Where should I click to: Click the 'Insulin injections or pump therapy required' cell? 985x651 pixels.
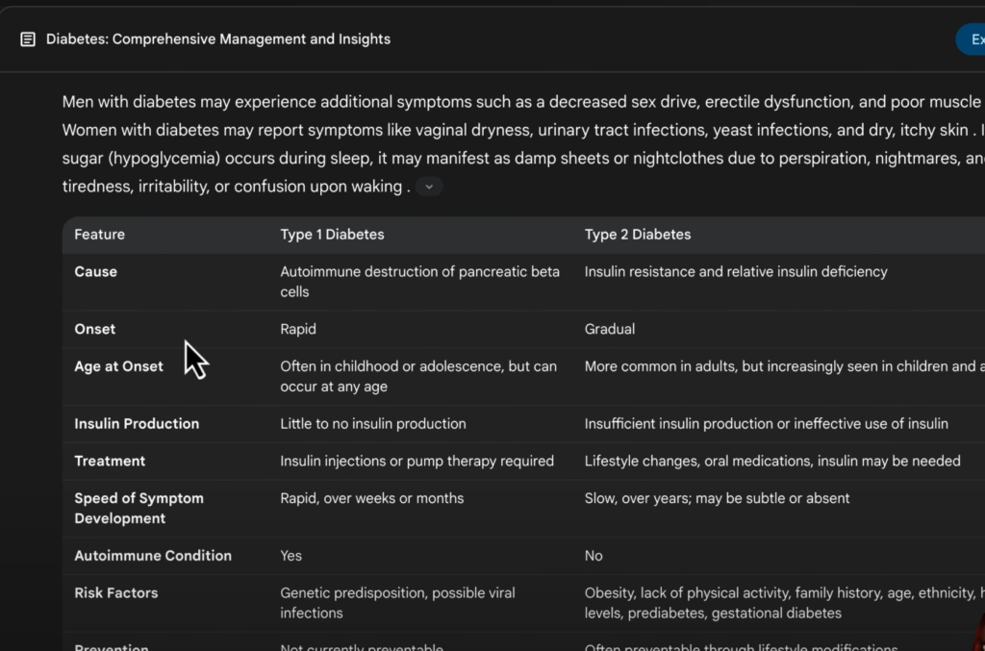click(x=417, y=462)
